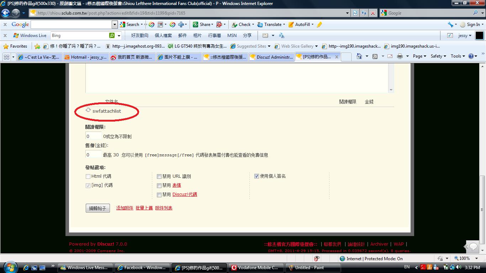
Task: Uncheck the 使用個人簽名 checkbox
Action: 257,176
